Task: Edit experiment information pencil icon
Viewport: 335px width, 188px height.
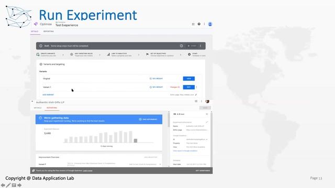Action: click(x=207, y=122)
